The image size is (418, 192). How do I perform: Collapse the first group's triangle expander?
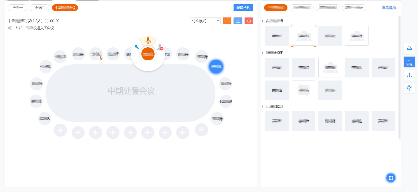coord(263,21)
